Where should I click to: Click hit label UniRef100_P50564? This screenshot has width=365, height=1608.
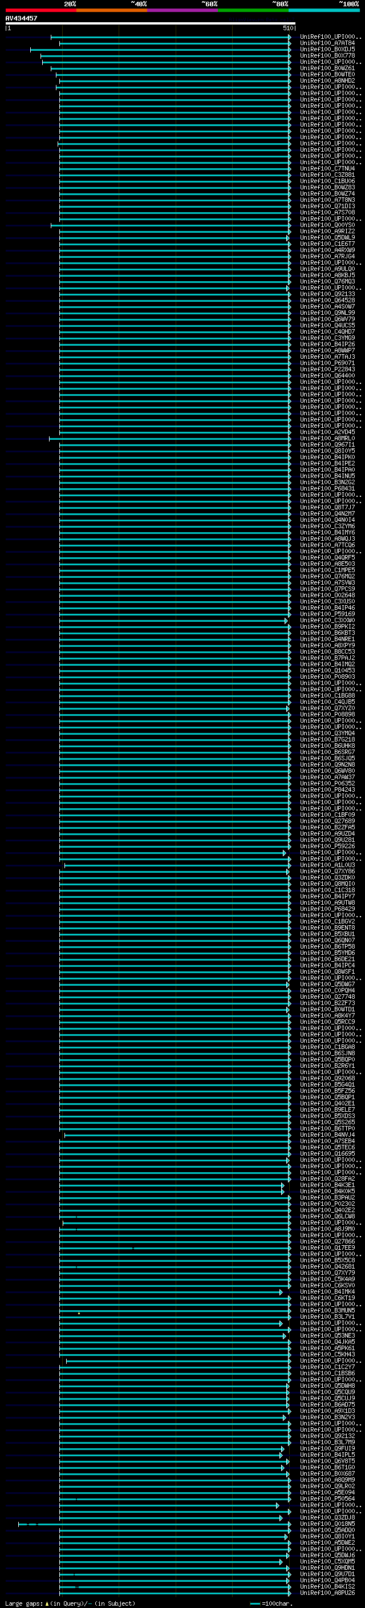[327, 1498]
